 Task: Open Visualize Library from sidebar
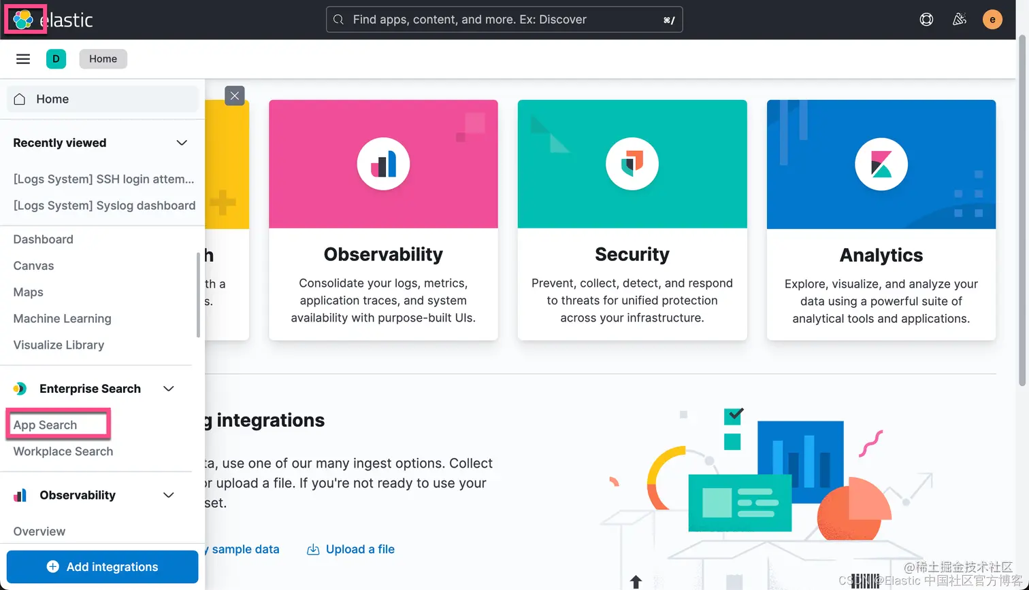[x=59, y=345]
